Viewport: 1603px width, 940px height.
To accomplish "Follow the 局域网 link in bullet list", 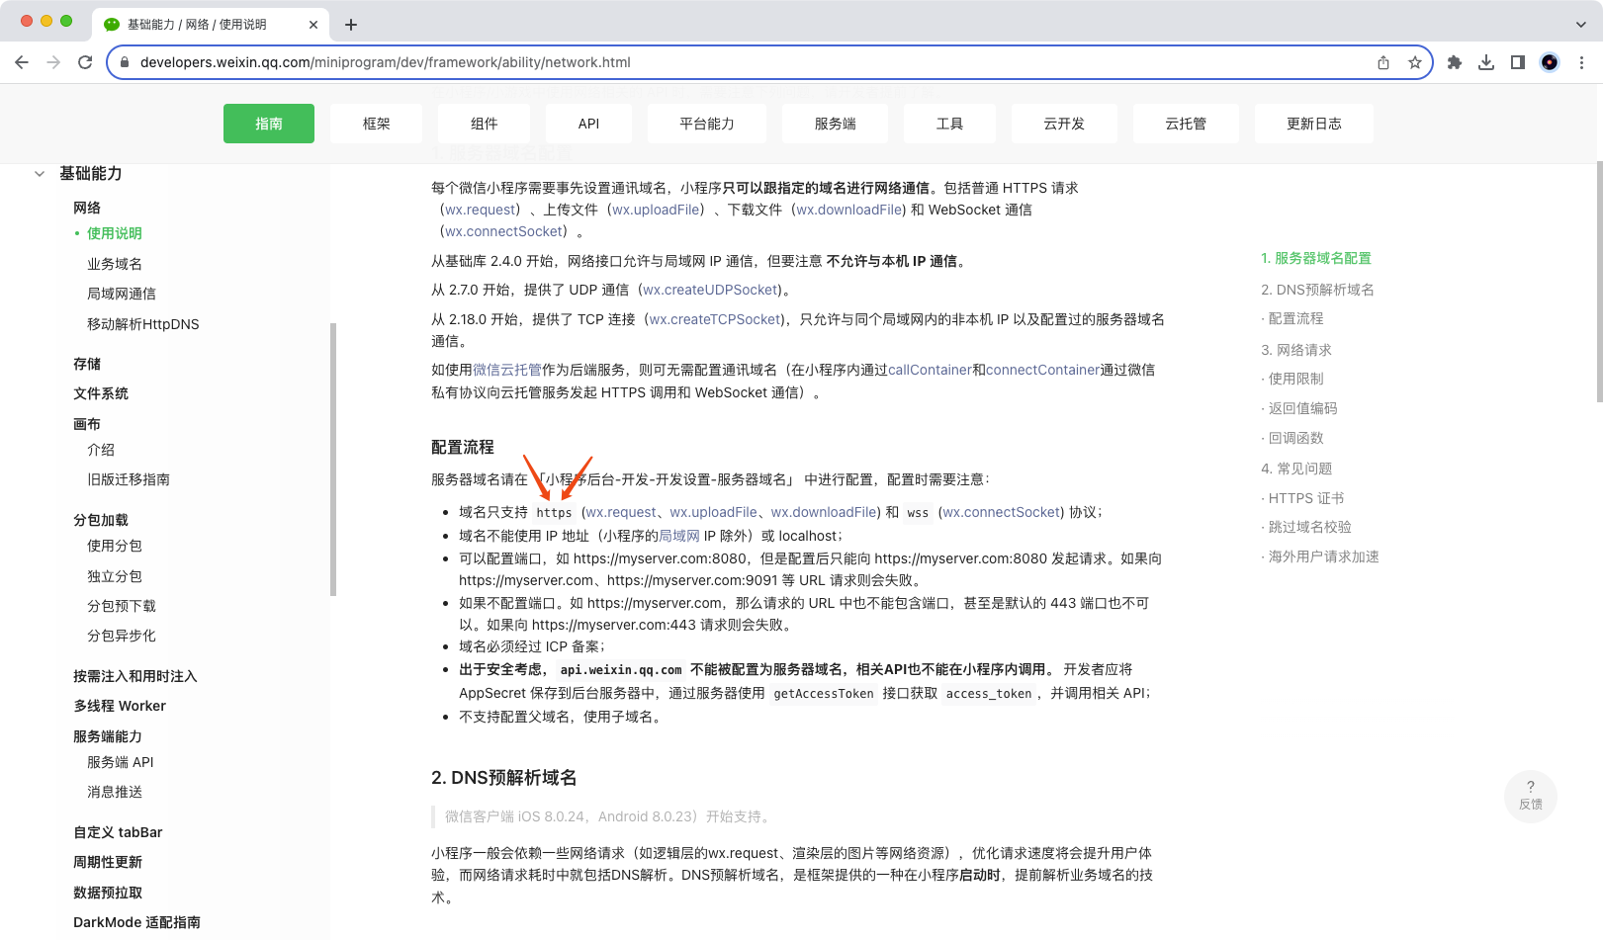I will point(679,536).
